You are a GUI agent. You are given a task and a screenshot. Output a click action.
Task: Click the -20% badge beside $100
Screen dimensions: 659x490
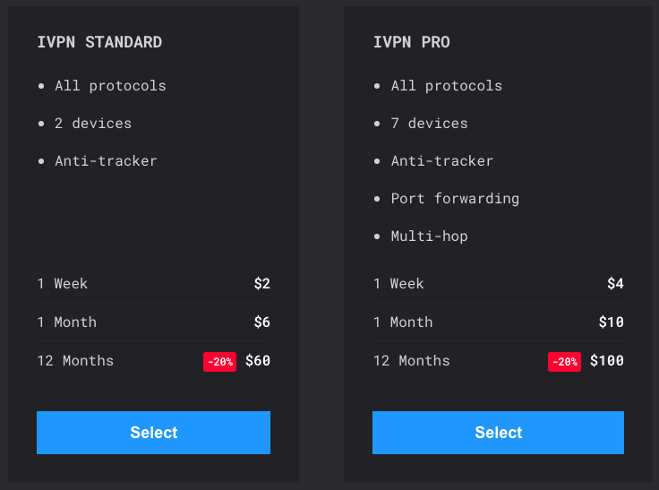(564, 362)
